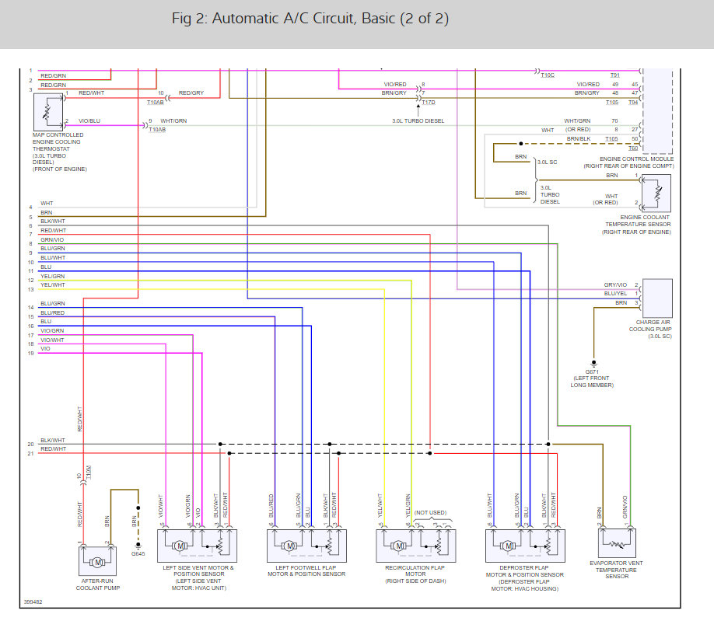Viewport: 714px width, 621px height.
Task: Click the '3.0L TURBO DIESEL' label with arrow
Action: 418,121
